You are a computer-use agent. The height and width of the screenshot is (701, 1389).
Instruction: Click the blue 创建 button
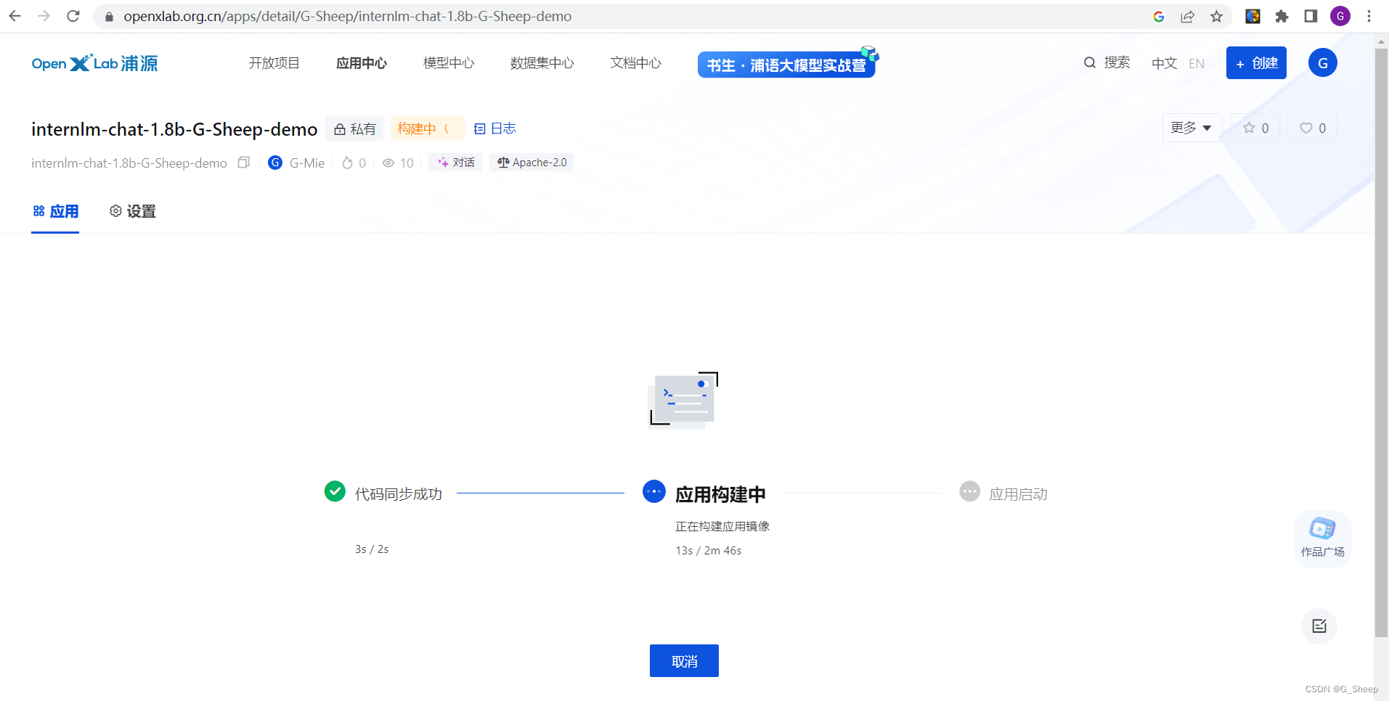1256,63
